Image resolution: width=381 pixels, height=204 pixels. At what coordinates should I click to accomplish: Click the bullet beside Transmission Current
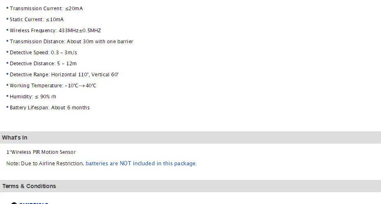coord(7,8)
